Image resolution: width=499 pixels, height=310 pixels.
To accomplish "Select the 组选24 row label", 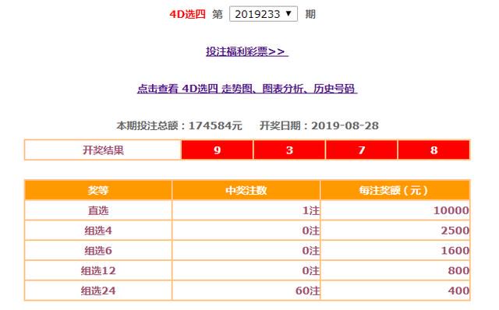I will (98, 291).
